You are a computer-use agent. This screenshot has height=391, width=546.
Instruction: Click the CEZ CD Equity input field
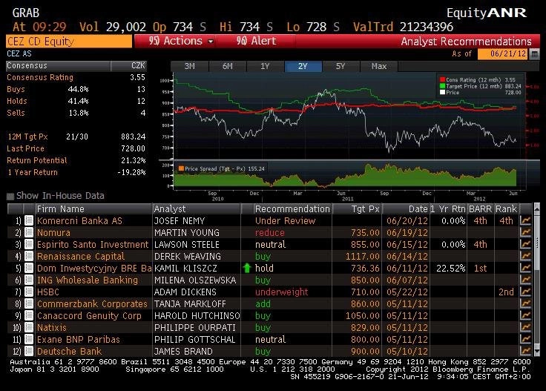click(x=69, y=42)
